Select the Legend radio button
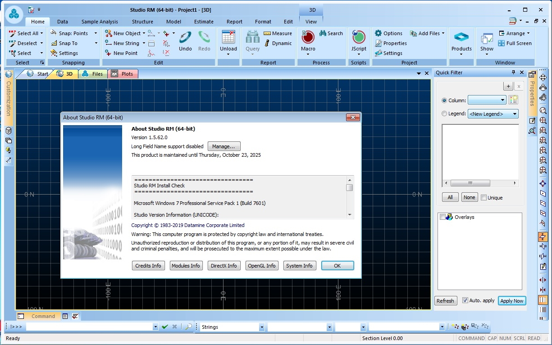Image resolution: width=552 pixels, height=345 pixels. click(444, 113)
